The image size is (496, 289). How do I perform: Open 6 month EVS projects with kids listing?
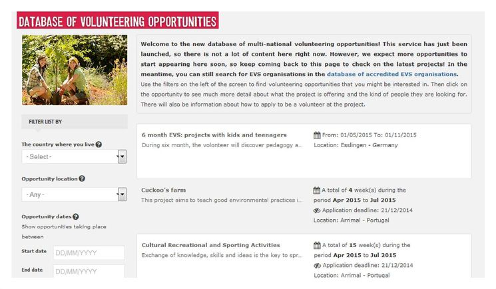click(x=214, y=135)
